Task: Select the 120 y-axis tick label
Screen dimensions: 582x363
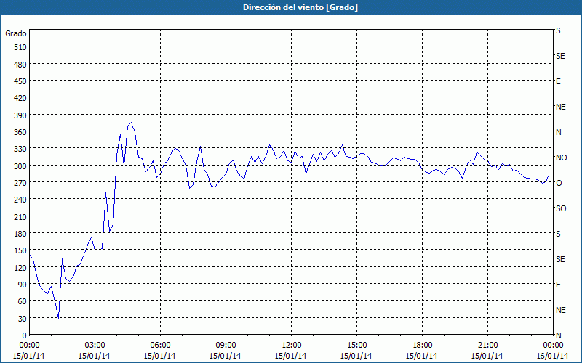Action: (20, 268)
